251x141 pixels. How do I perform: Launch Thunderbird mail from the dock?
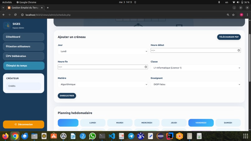25,136
